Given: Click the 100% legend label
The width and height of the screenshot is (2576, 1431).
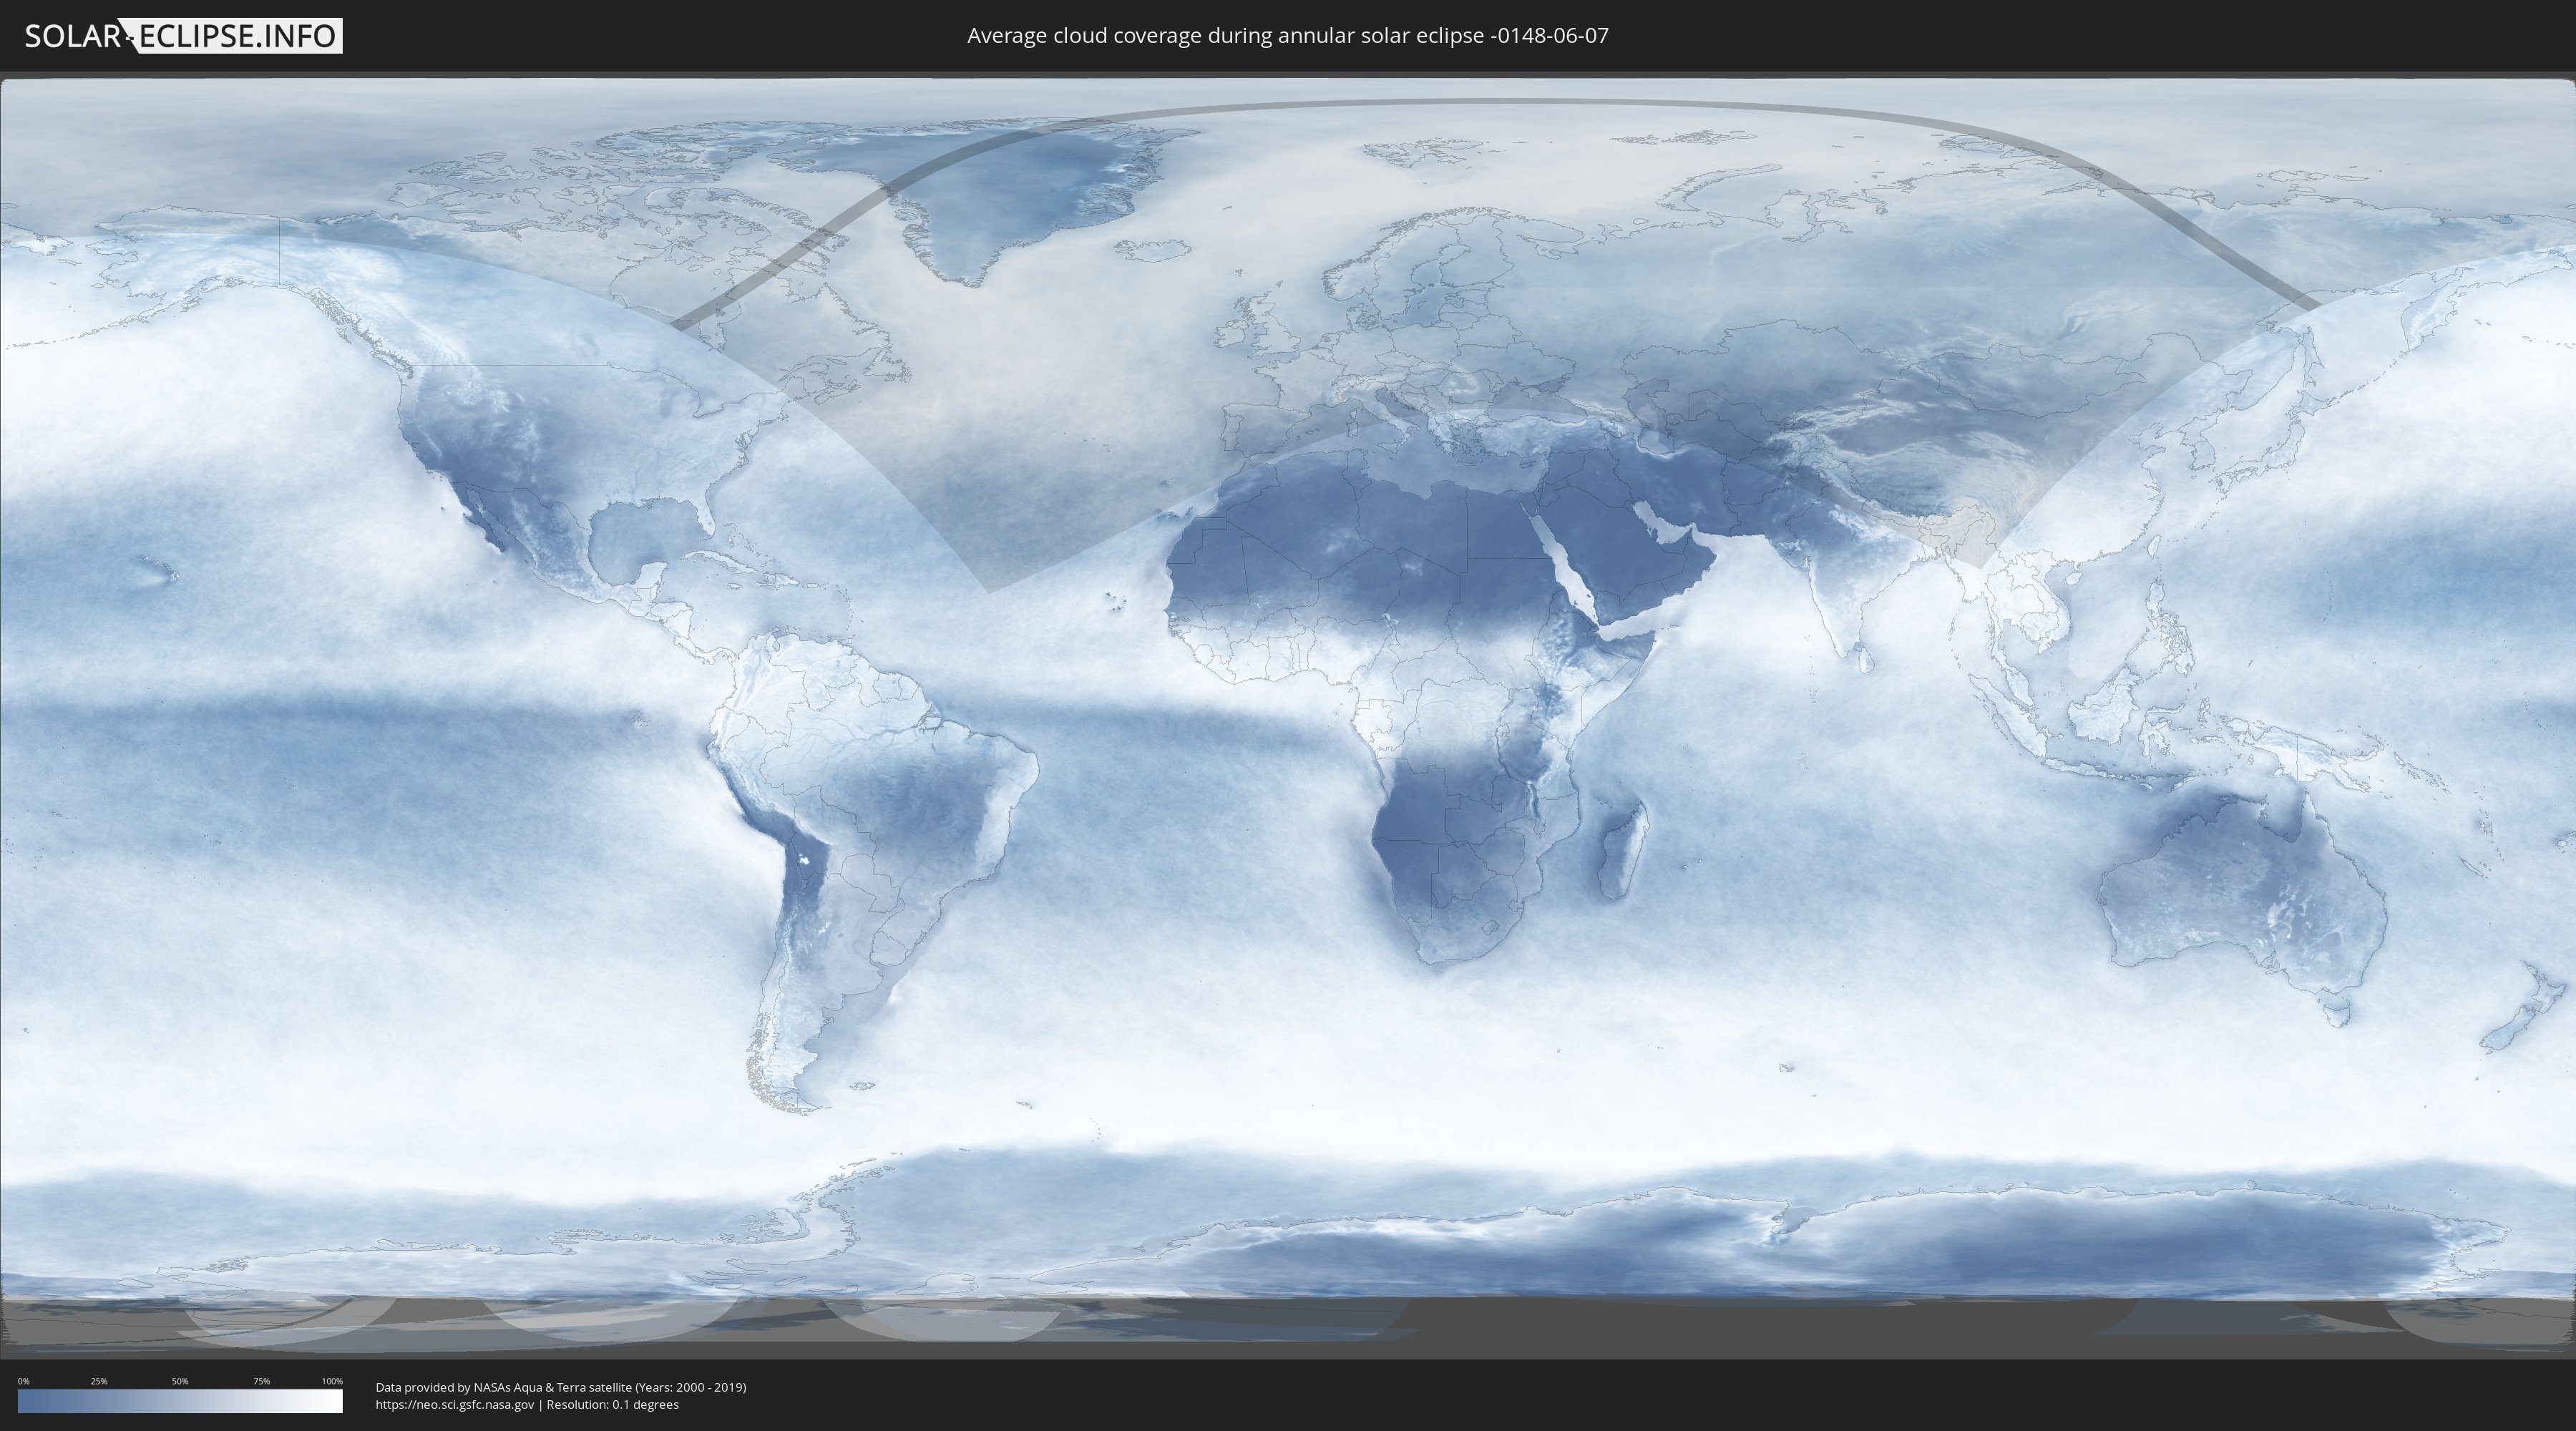Looking at the screenshot, I should [x=332, y=1381].
